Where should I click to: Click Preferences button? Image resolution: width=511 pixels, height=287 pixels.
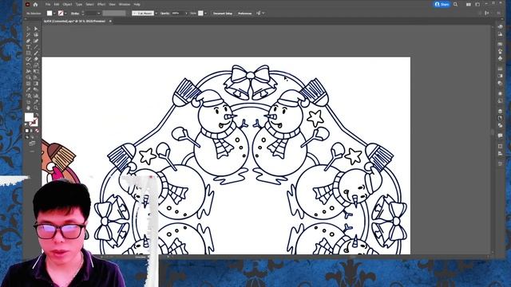245,14
